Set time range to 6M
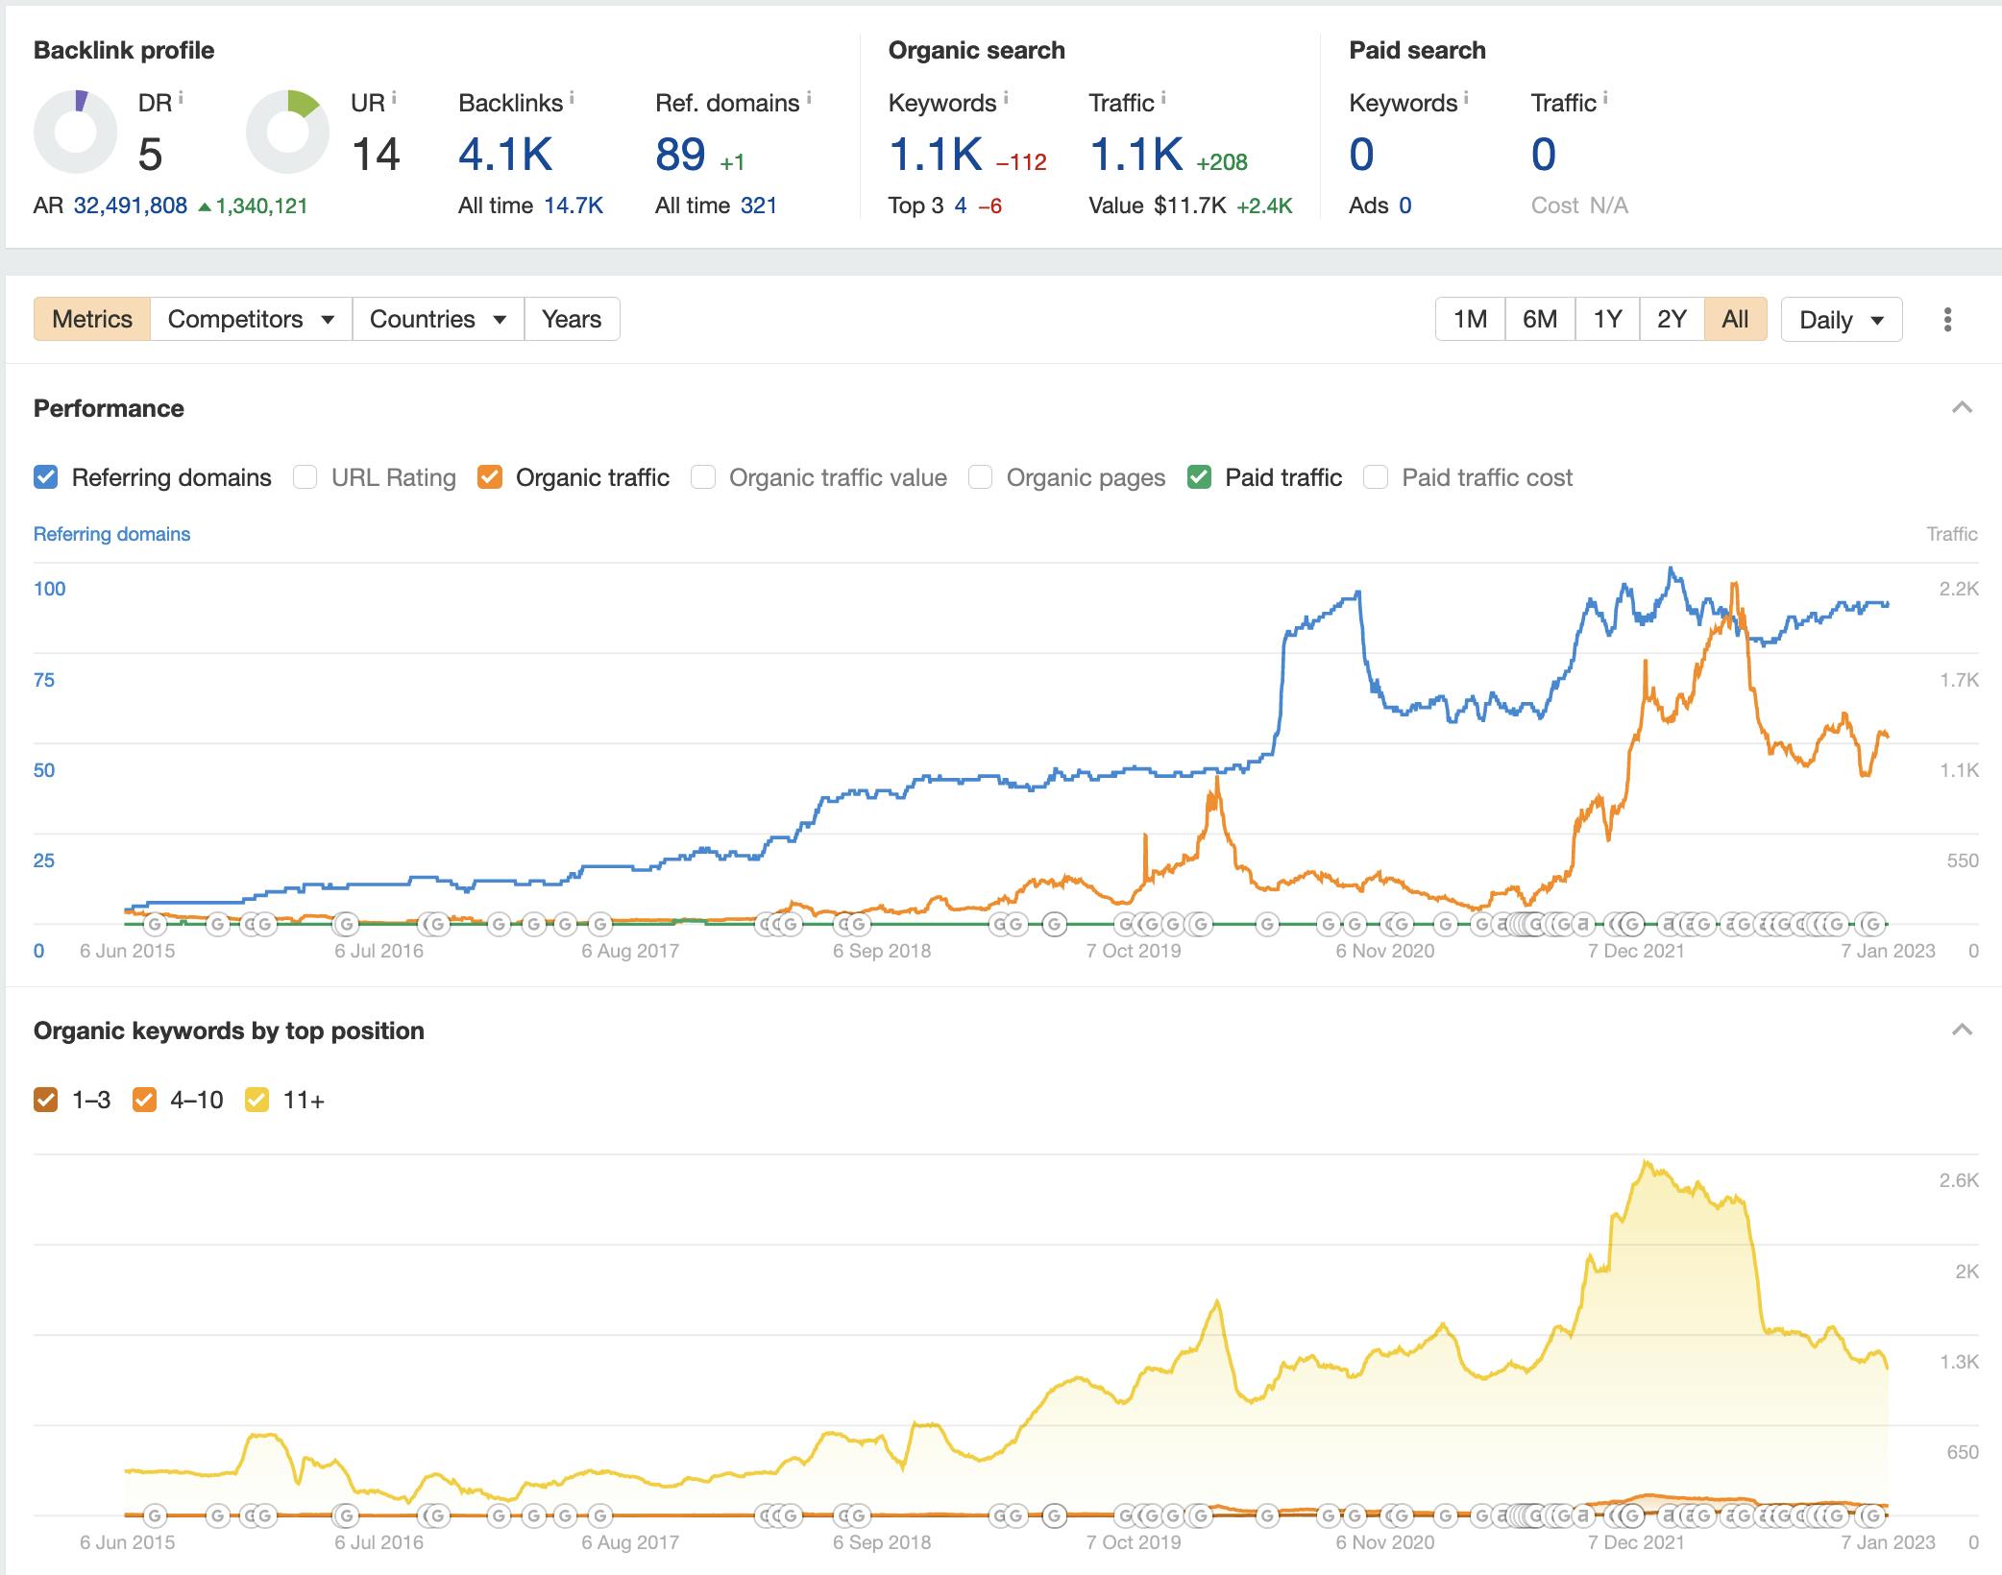 (x=1540, y=319)
